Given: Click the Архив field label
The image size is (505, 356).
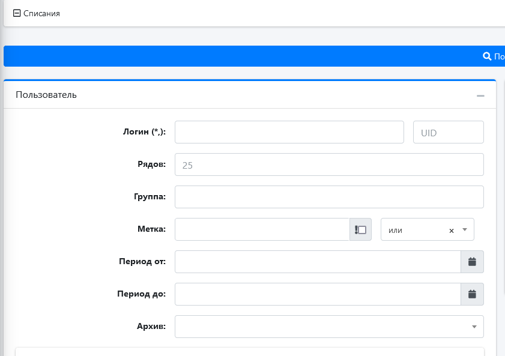Looking at the screenshot, I should coord(151,327).
